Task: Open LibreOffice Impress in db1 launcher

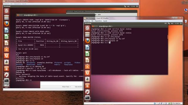Action: tap(6, 43)
